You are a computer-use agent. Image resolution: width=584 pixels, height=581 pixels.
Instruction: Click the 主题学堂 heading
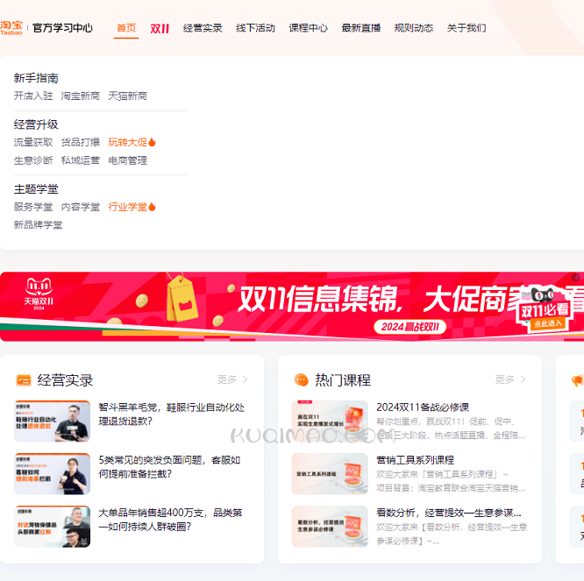click(36, 189)
